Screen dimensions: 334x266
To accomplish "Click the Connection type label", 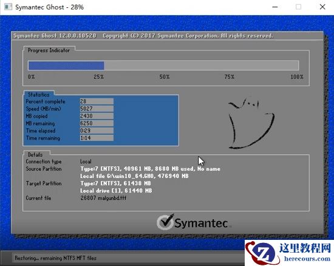I will [x=44, y=162].
